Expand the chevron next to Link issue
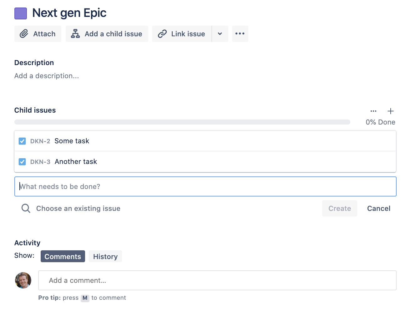This screenshot has height=311, width=416. pos(220,33)
